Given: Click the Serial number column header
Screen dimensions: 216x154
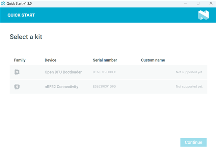Looking at the screenshot, I should (105, 60).
